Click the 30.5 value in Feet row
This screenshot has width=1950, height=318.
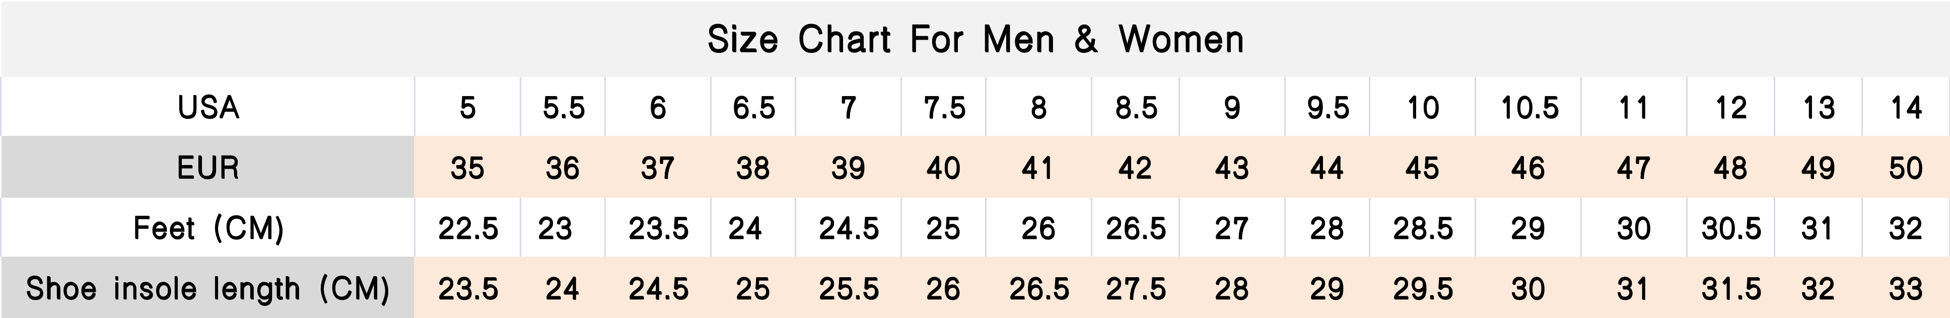pos(1731,228)
